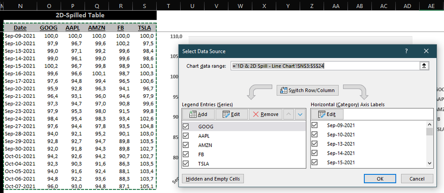Open dialog help question mark
Image resolution: width=444 pixels, height=193 pixels.
406,51
